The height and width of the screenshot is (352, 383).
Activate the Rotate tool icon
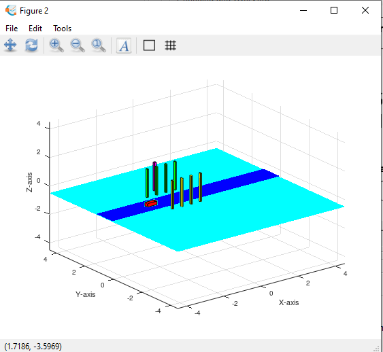pos(31,45)
